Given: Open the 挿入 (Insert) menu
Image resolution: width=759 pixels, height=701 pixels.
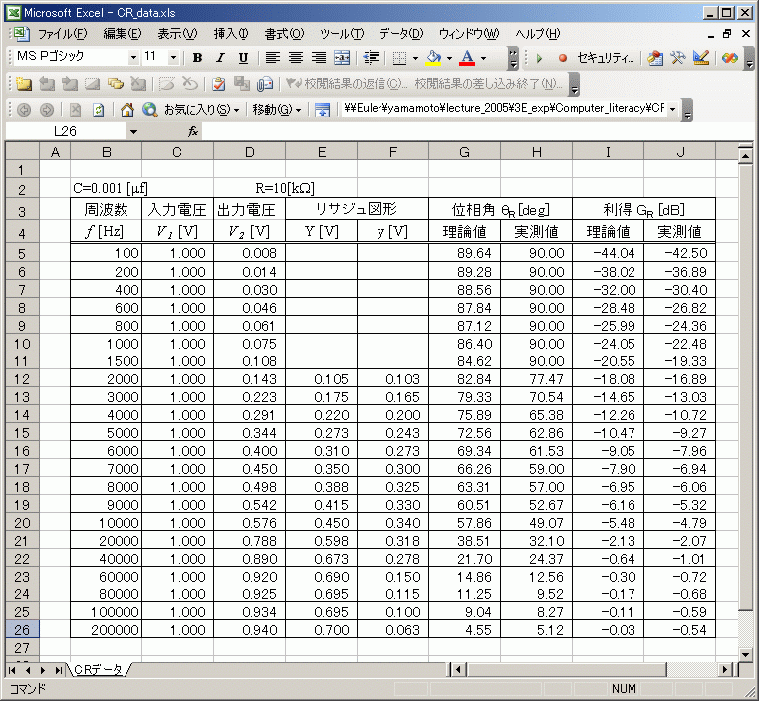Looking at the screenshot, I should pyautogui.click(x=232, y=34).
